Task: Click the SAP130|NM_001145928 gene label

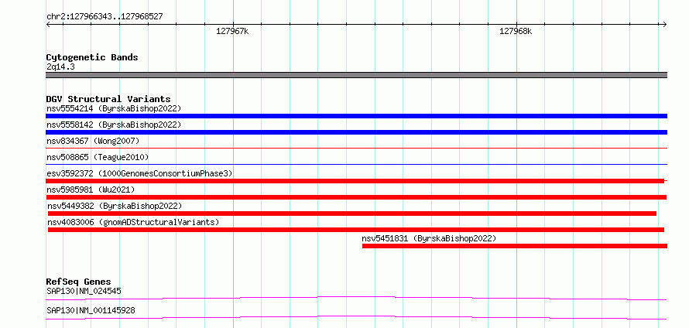Action: [x=91, y=310]
